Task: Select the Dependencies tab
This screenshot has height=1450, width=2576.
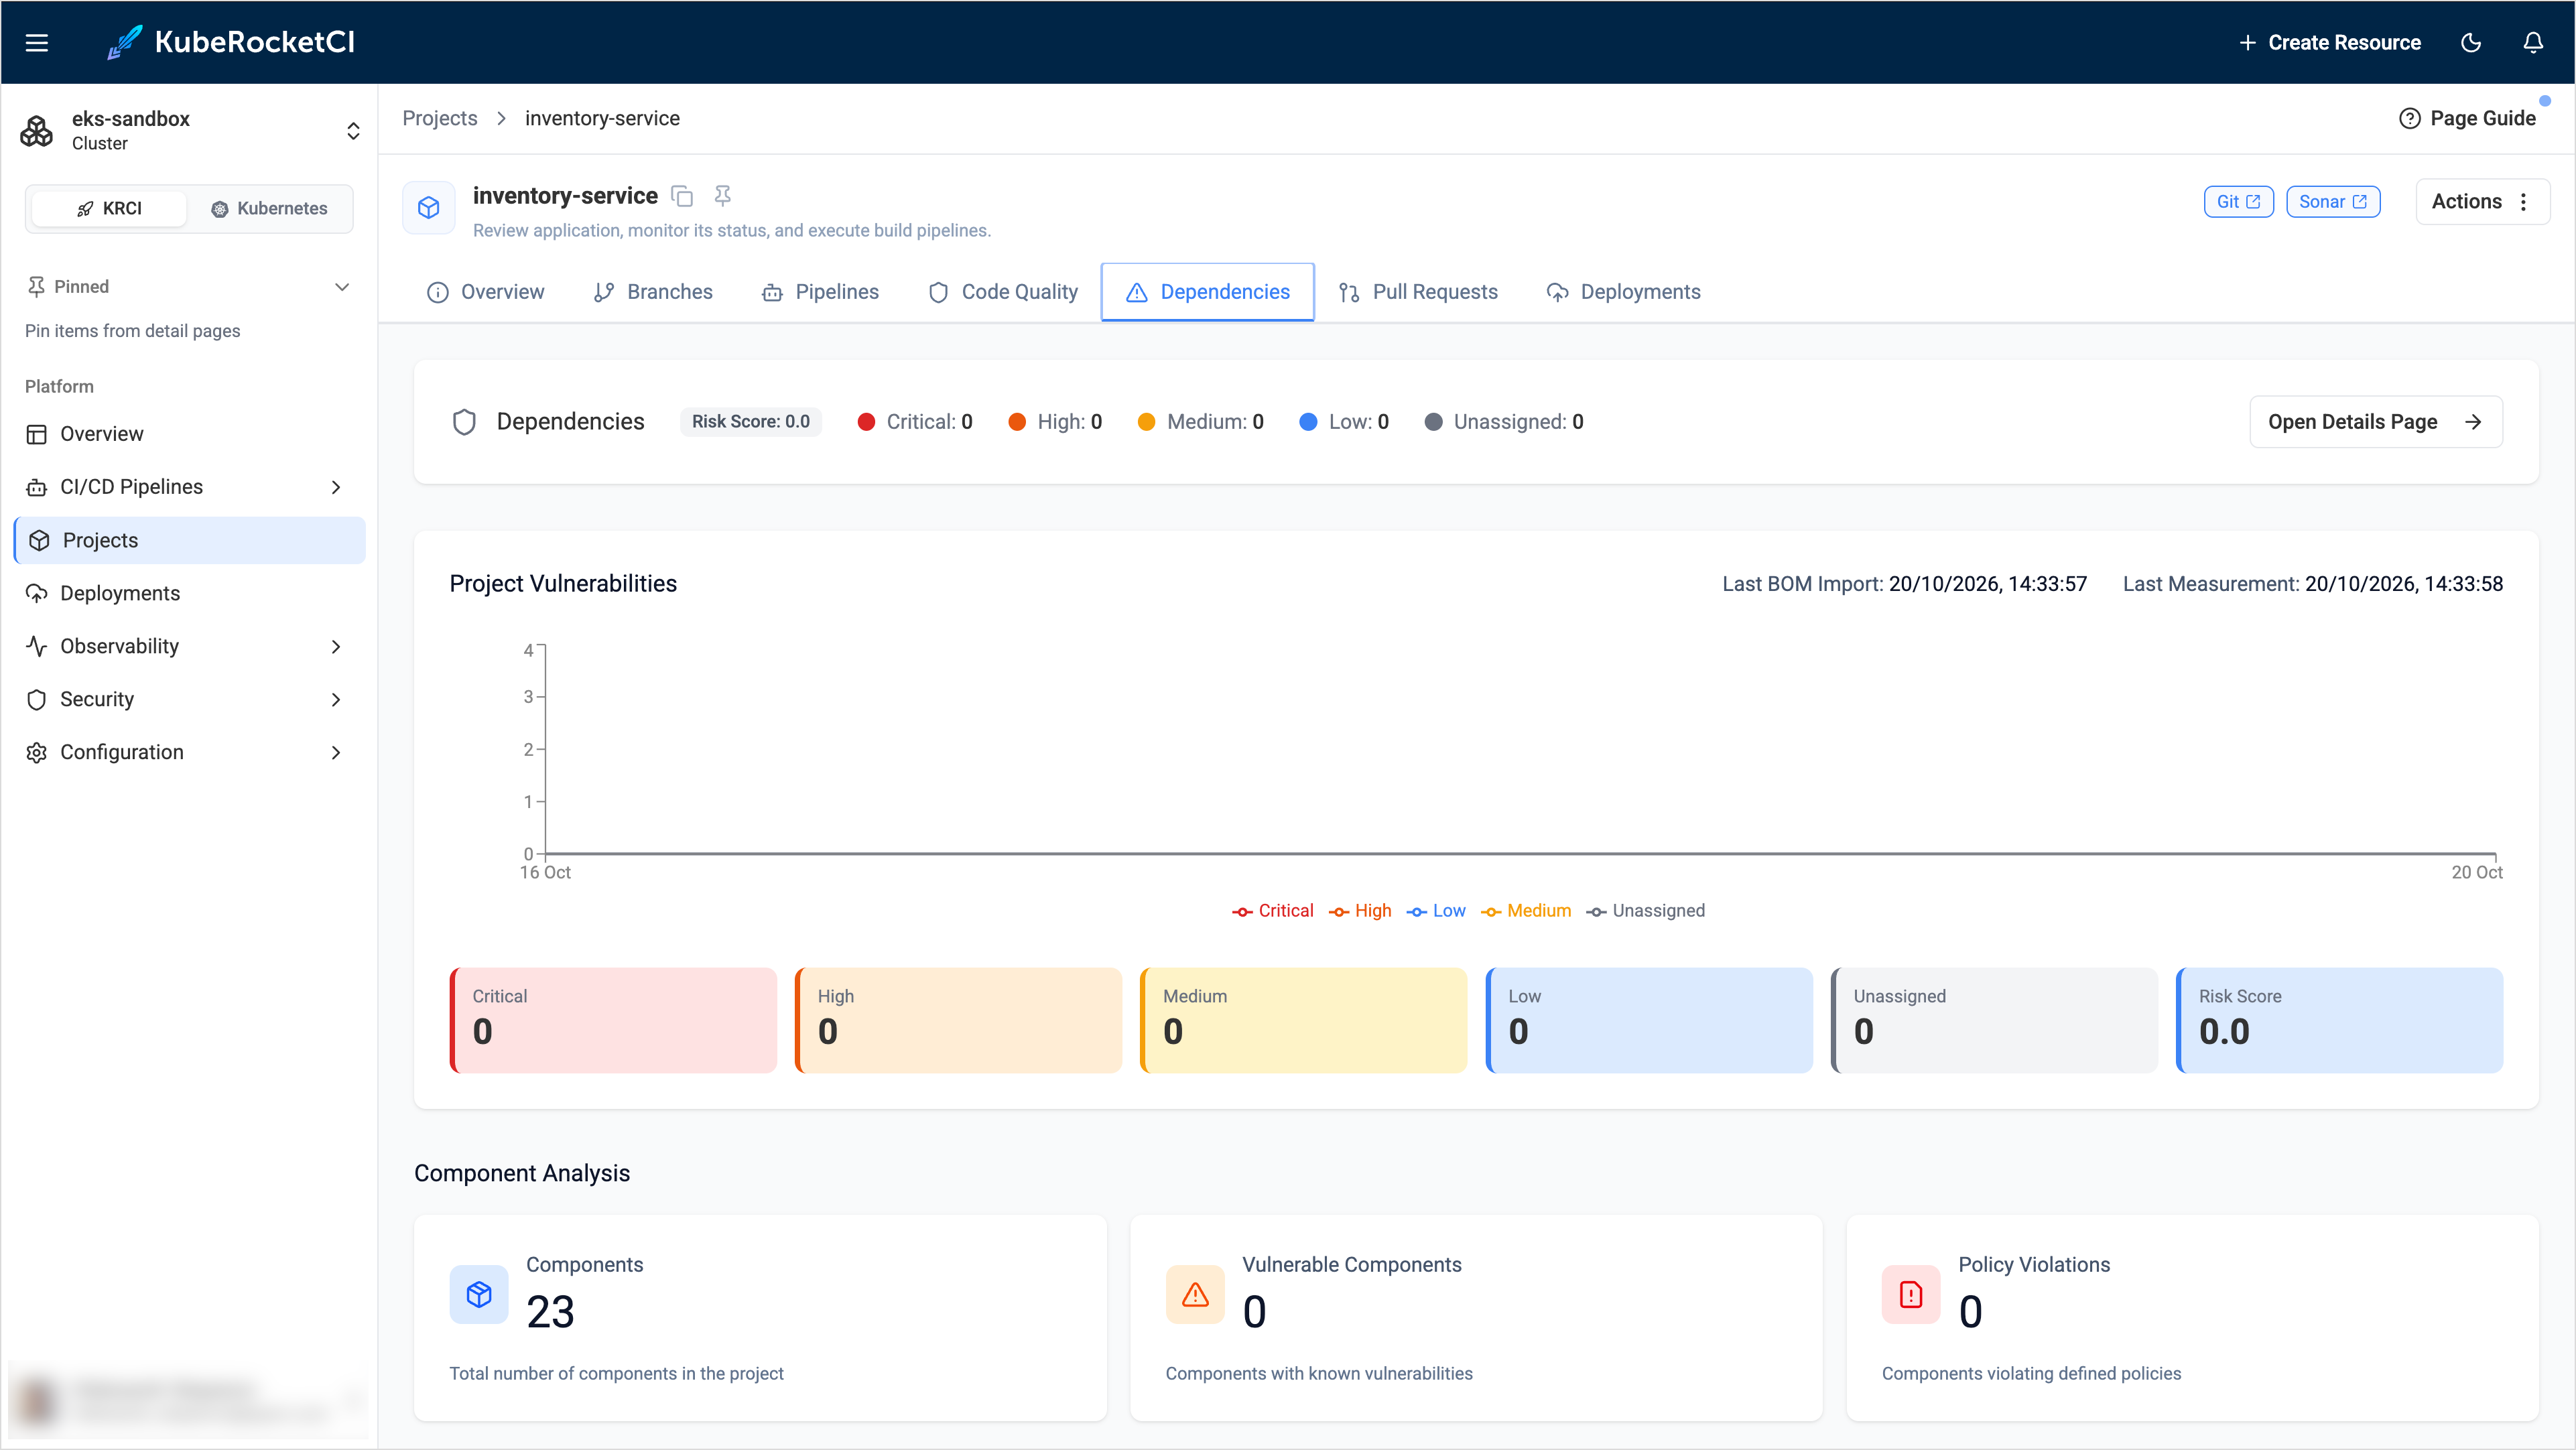Action: 1208,292
